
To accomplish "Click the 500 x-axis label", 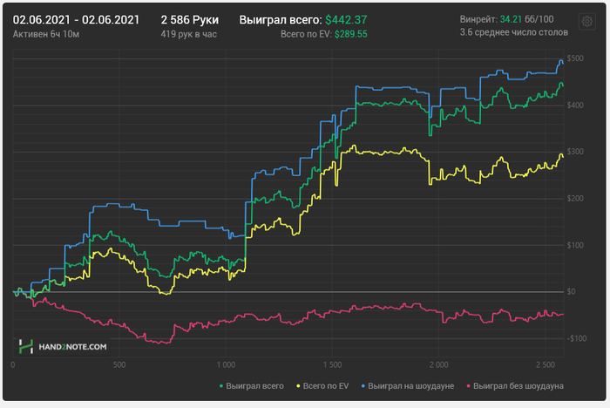I will coord(119,364).
